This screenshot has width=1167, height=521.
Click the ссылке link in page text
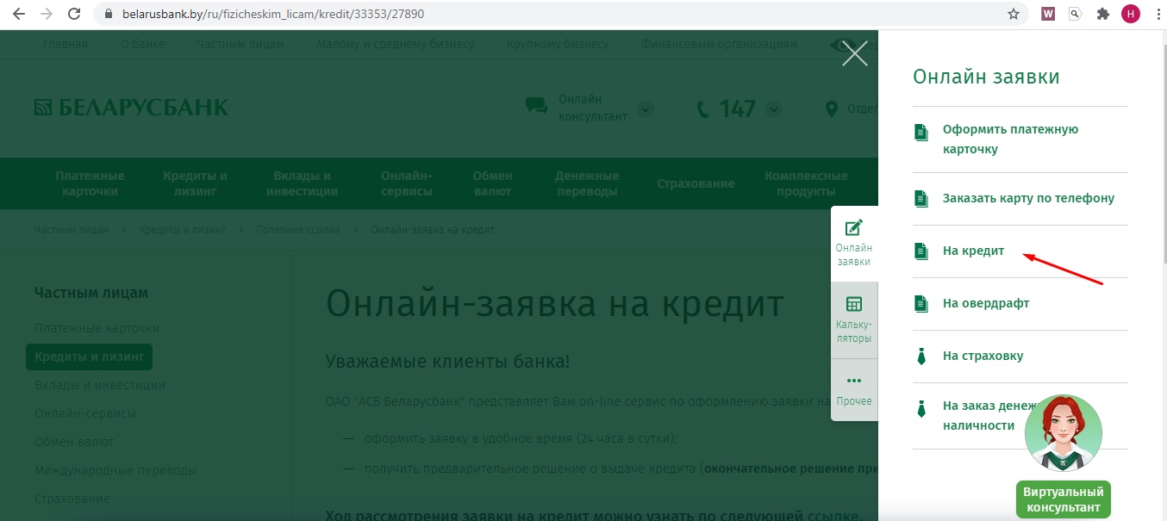(x=833, y=515)
